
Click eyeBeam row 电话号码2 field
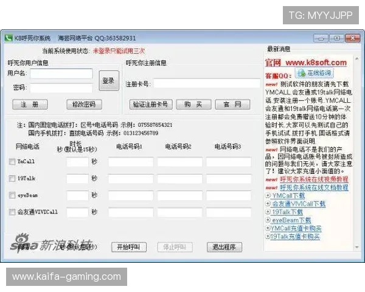pyautogui.click(x=180, y=195)
